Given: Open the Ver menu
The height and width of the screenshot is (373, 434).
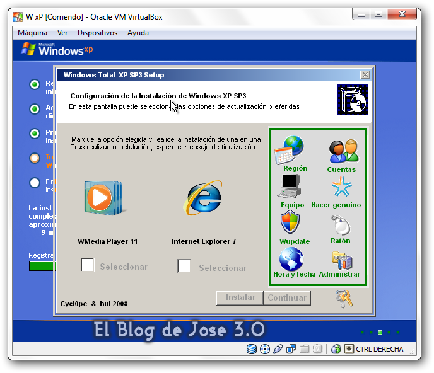Looking at the screenshot, I should point(62,33).
